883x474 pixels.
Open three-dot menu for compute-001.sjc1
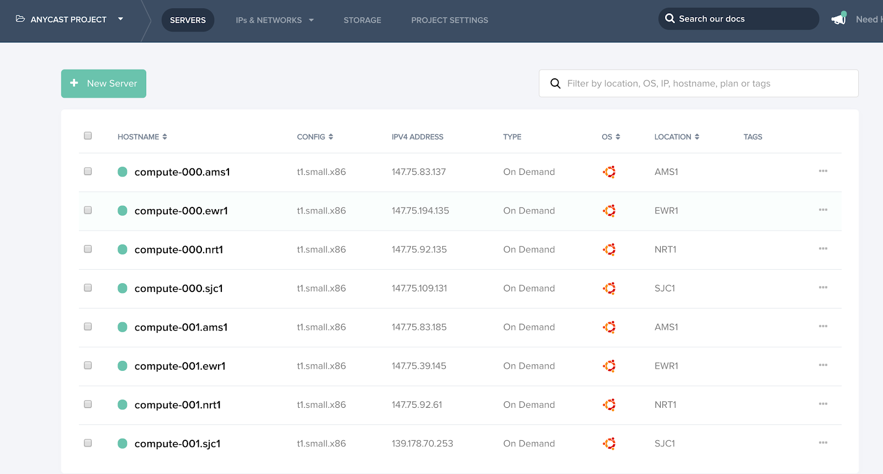823,443
